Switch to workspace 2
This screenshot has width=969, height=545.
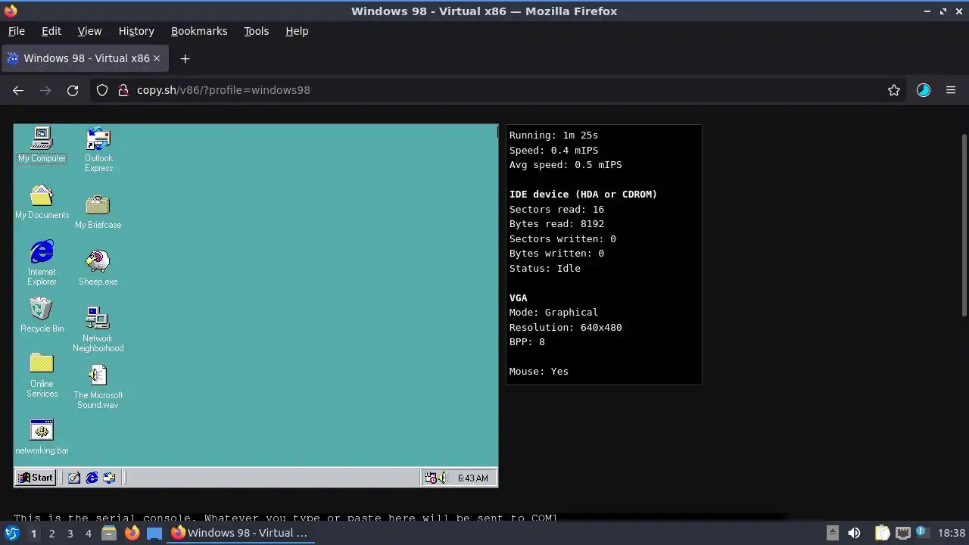tap(51, 533)
